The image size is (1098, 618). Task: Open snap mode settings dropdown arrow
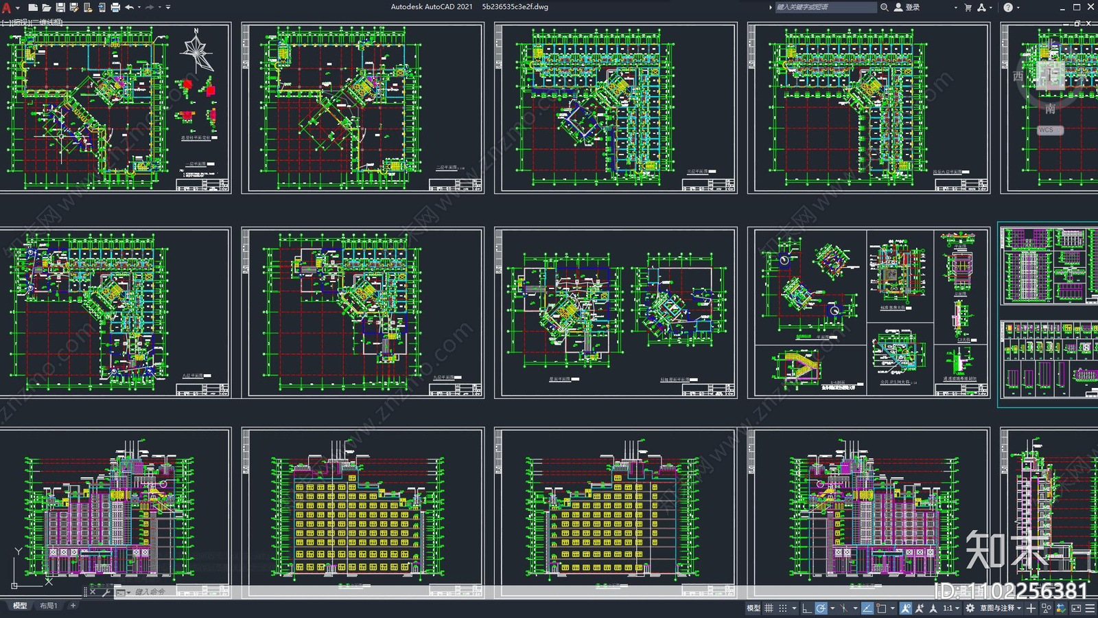(x=794, y=608)
